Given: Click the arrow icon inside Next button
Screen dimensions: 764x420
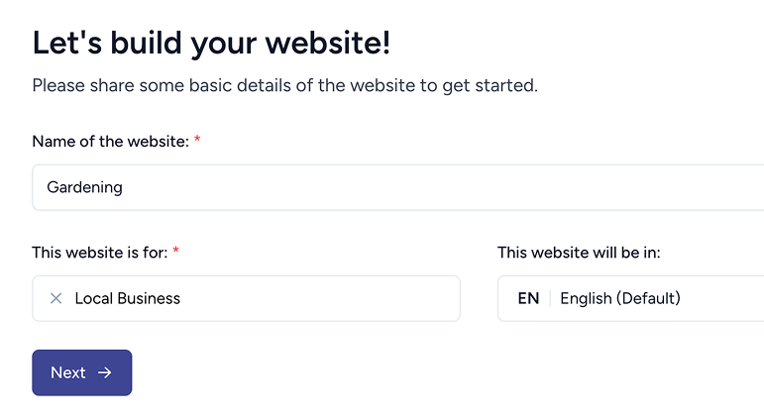Looking at the screenshot, I should (105, 372).
